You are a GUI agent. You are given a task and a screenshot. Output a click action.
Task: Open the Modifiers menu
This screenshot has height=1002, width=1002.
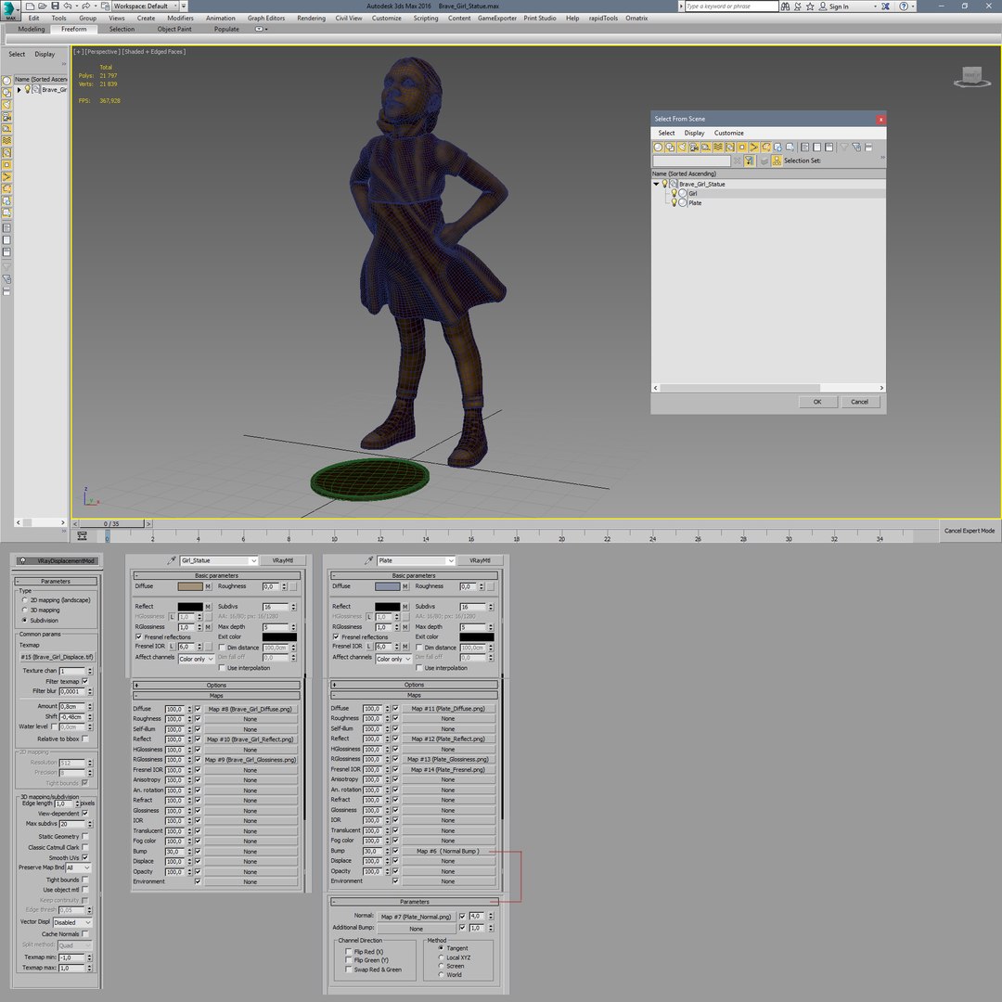(x=180, y=18)
